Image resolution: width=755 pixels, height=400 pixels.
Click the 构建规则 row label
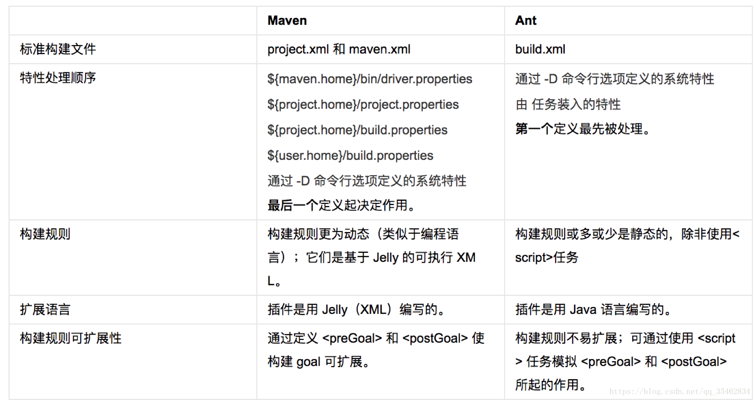click(45, 234)
